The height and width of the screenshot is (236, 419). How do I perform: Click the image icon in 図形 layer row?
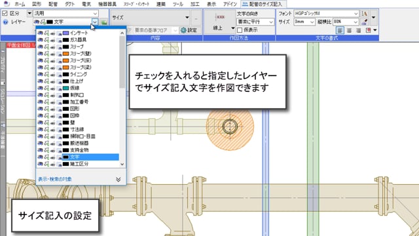(59, 109)
